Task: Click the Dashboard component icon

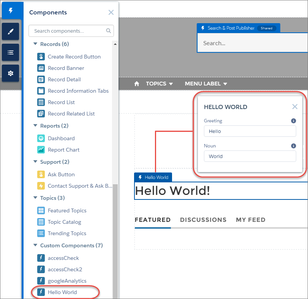Action: [x=41, y=138]
